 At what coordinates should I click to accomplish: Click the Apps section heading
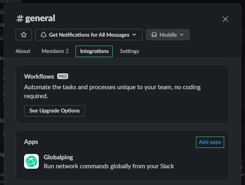[31, 142]
